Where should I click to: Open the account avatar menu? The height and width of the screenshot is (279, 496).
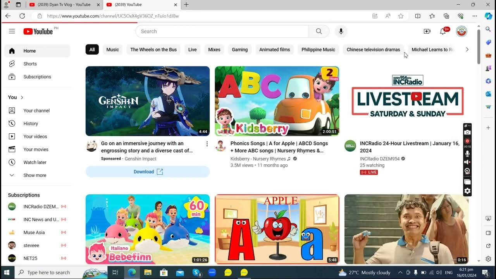(x=461, y=31)
